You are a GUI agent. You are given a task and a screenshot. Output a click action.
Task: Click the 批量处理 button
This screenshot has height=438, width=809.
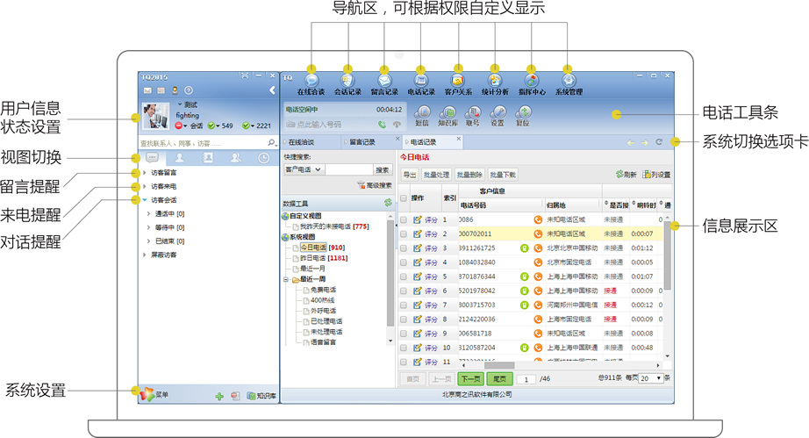tap(437, 175)
